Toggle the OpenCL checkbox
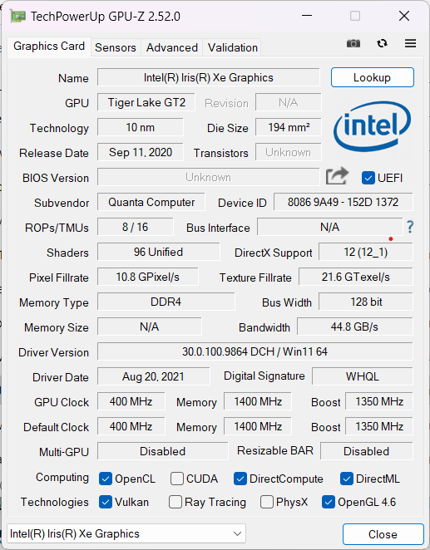Screen dimensions: 430x550 click(106, 479)
